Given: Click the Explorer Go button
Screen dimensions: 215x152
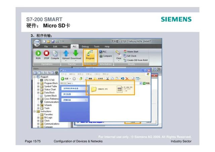Looking at the screenshot, I should [x=146, y=83].
